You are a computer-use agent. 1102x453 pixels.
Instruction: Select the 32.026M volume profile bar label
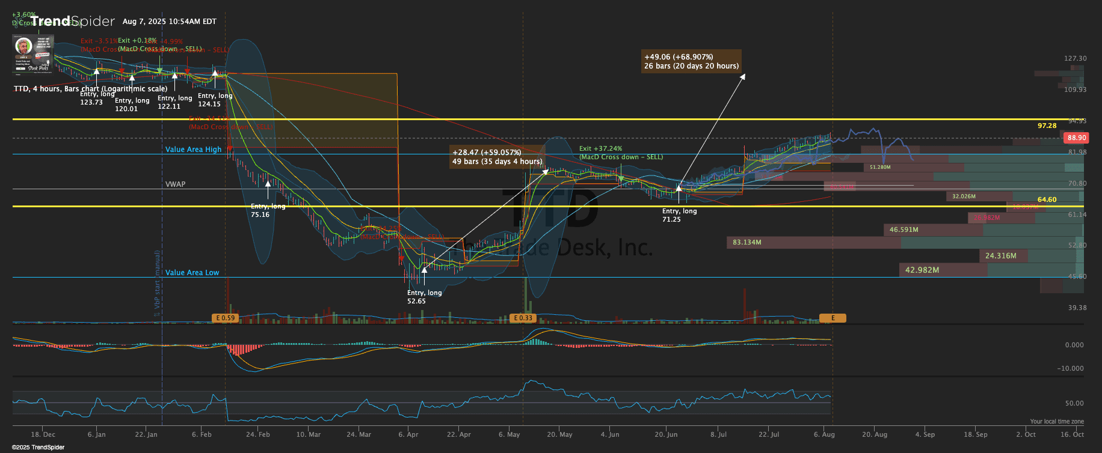pyautogui.click(x=964, y=196)
